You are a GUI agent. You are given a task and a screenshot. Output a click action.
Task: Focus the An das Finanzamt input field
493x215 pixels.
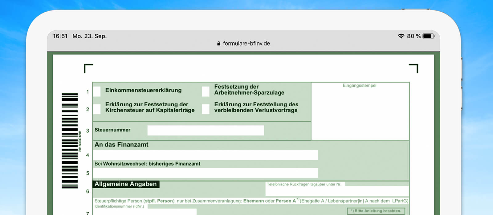tap(206, 155)
